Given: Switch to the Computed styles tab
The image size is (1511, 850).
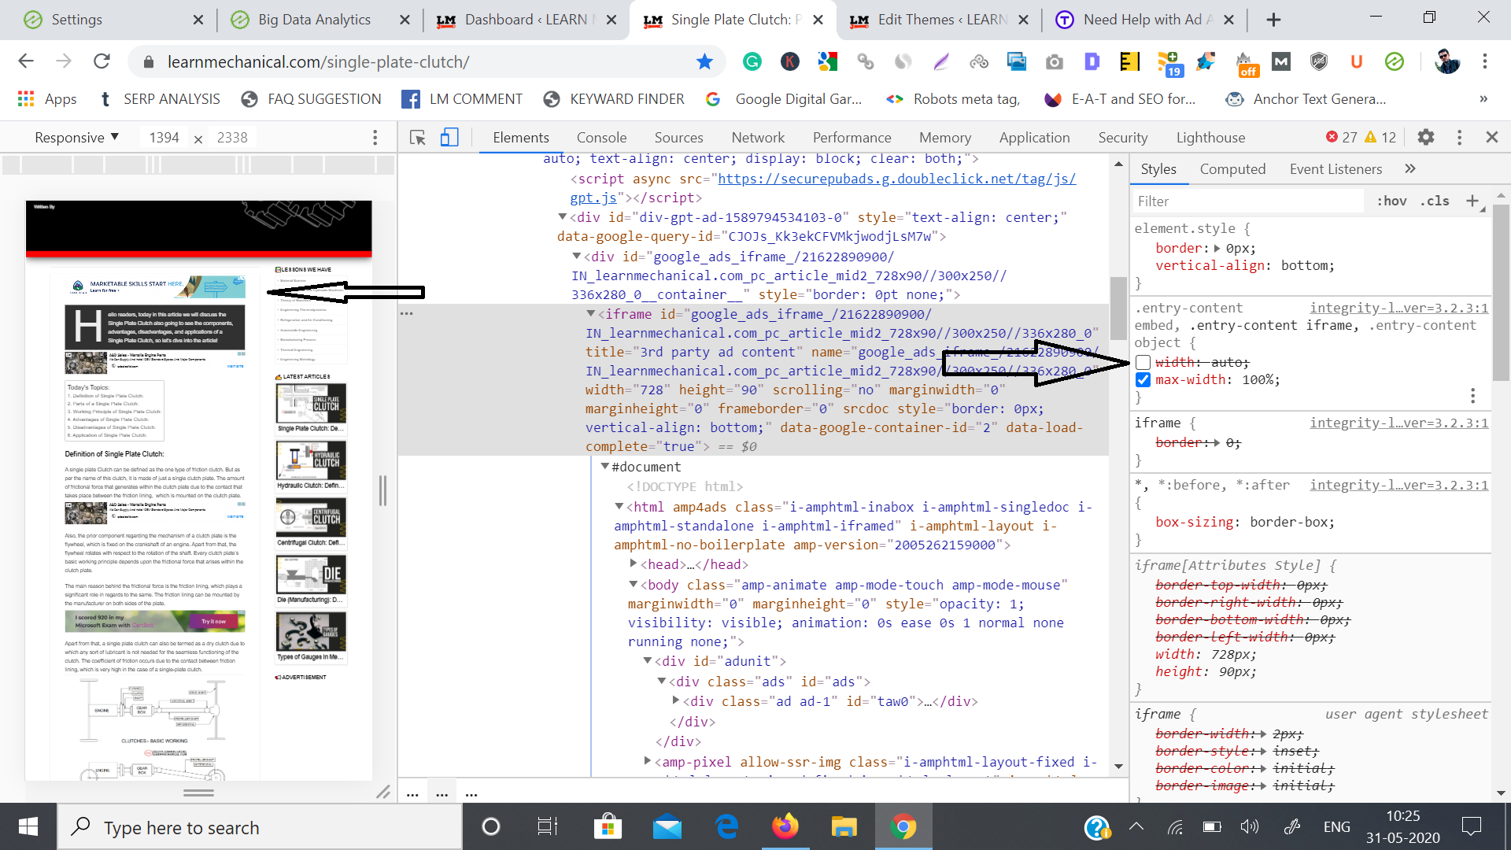Looking at the screenshot, I should click(x=1232, y=169).
